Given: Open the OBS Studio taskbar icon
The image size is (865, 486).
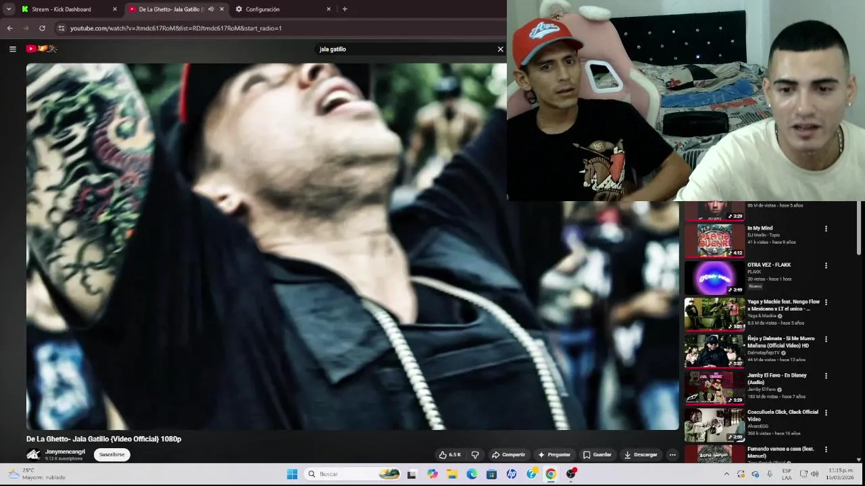Looking at the screenshot, I should [x=571, y=474].
